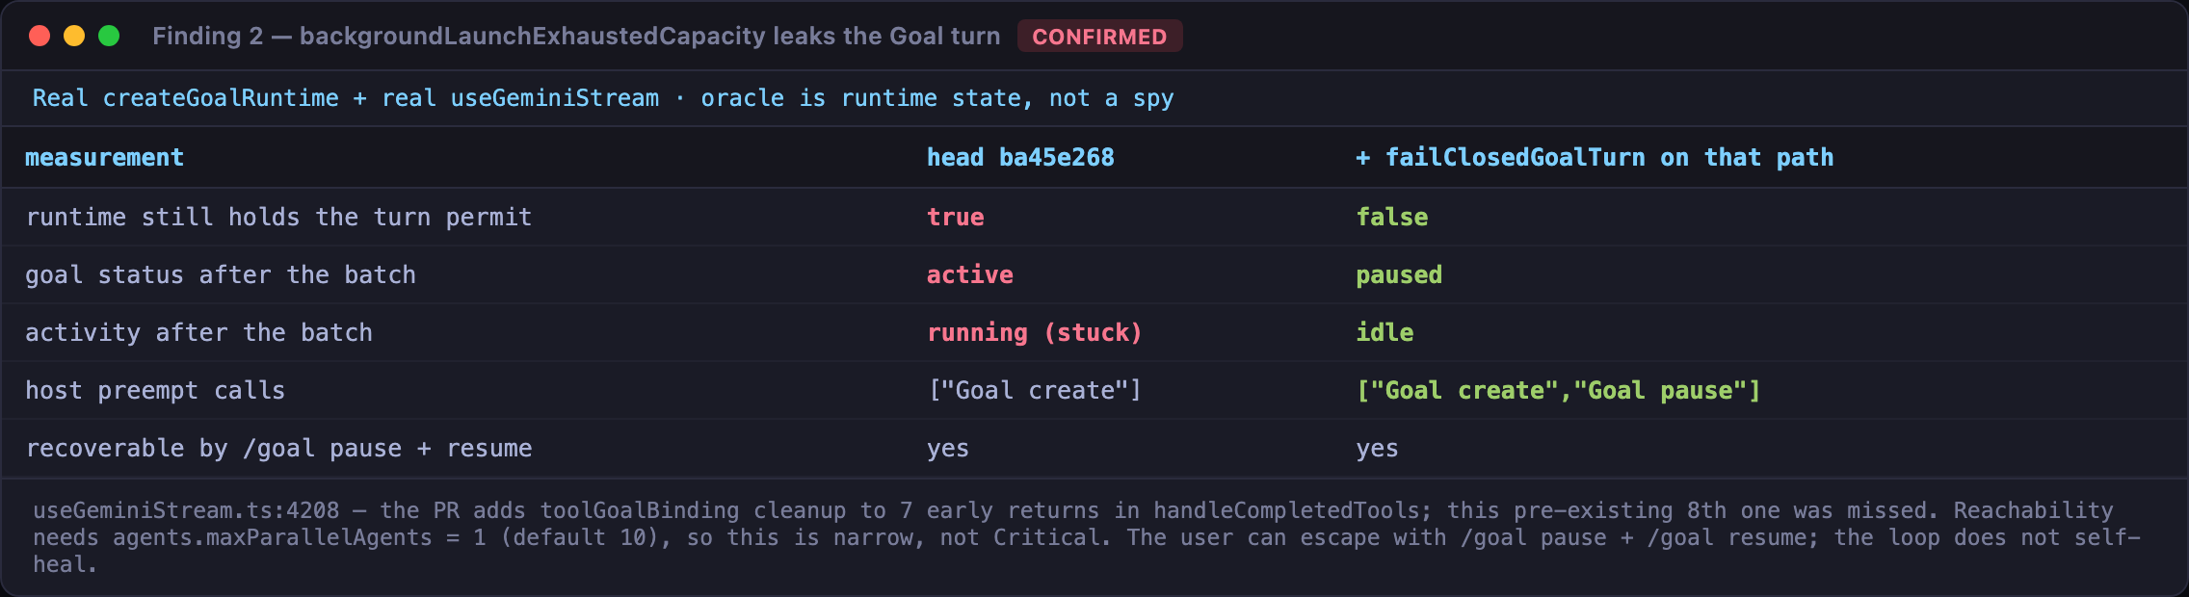Click the '+ failClosedGoalTurn on that path' header
Screen dimensions: 2189x597
pyautogui.click(x=1595, y=157)
